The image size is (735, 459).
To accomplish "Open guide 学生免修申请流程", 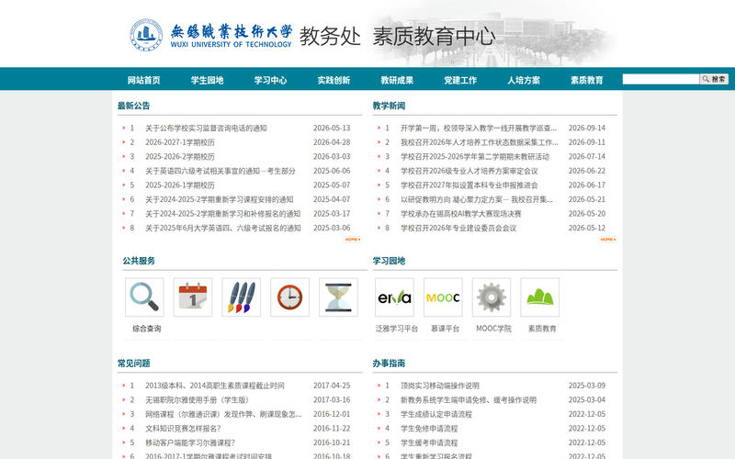I will pyautogui.click(x=429, y=429).
